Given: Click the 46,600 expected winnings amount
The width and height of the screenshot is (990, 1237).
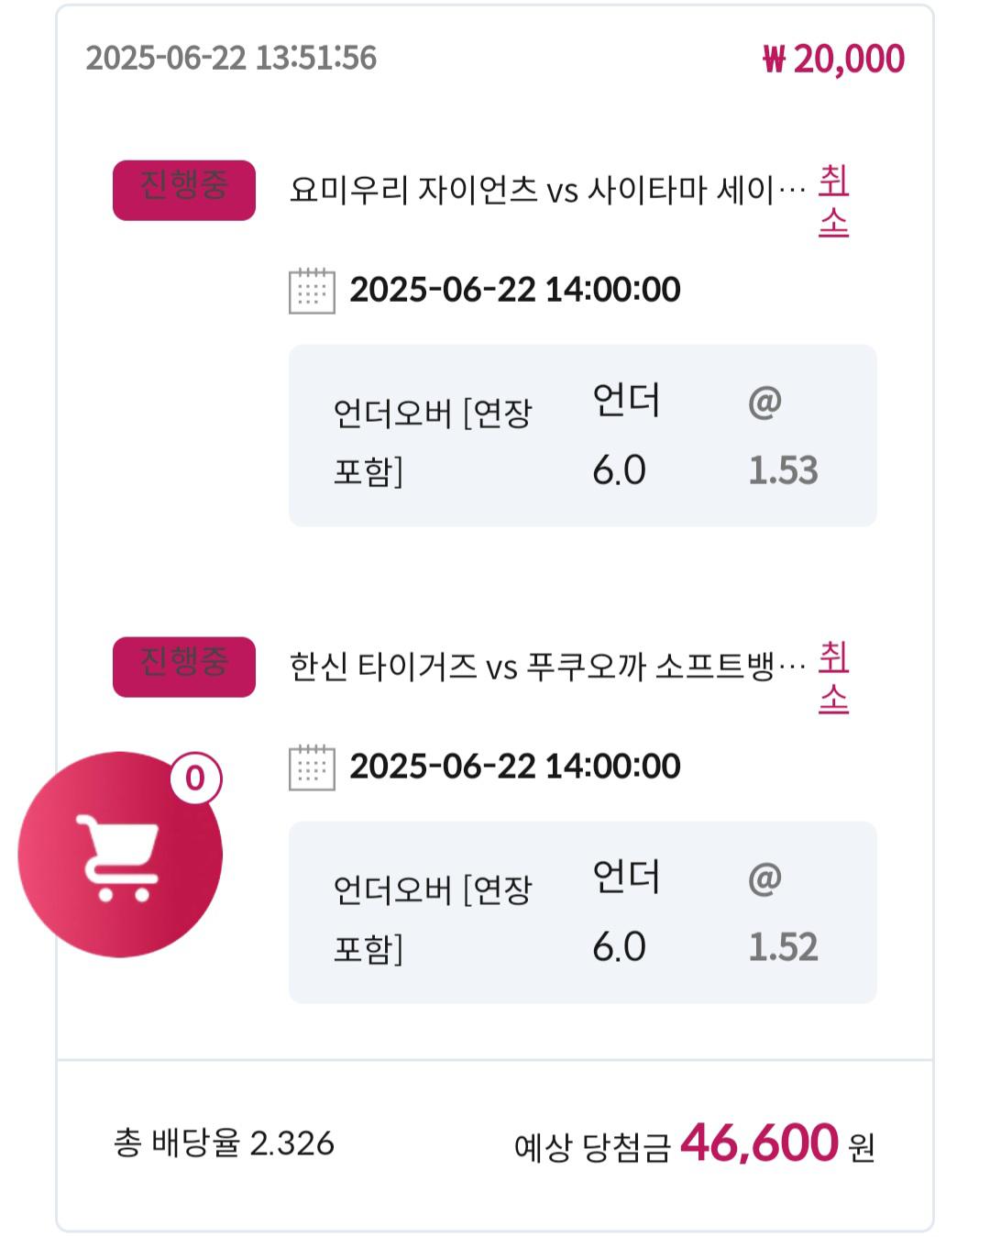Looking at the screenshot, I should [x=759, y=1143].
